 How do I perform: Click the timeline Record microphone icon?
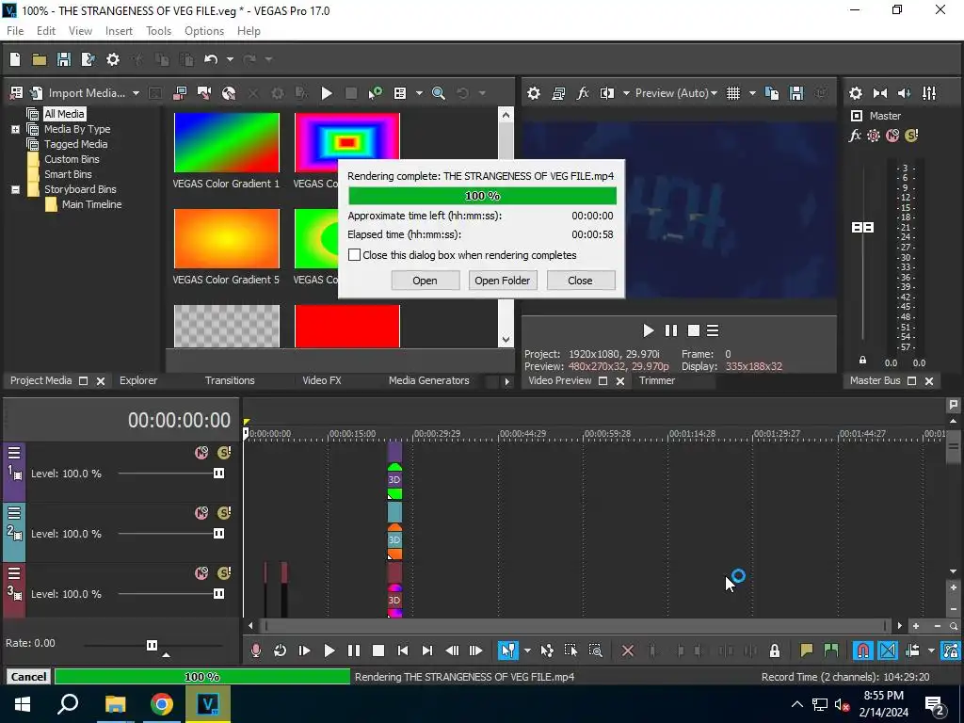pos(256,651)
